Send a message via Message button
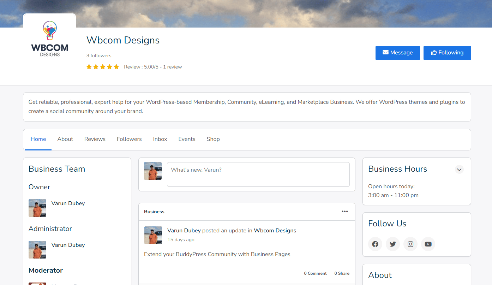 click(397, 53)
